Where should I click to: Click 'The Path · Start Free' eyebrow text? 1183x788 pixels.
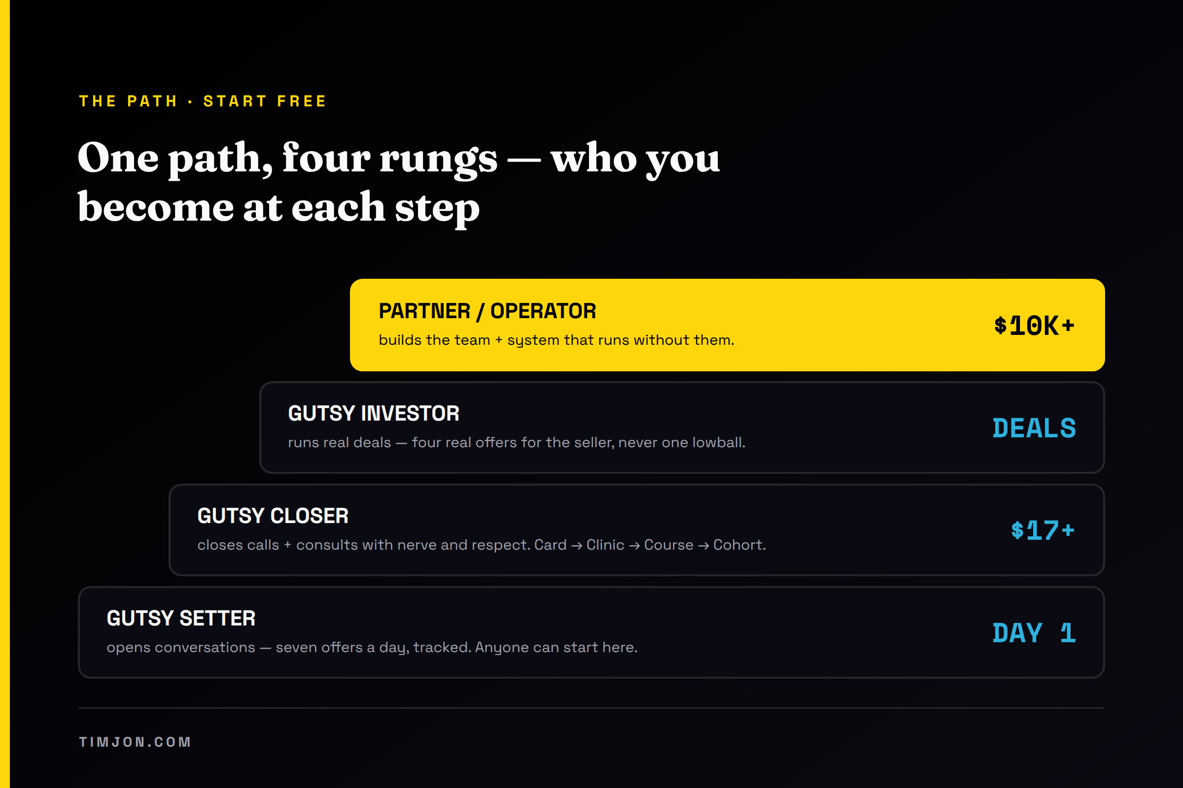tap(203, 101)
